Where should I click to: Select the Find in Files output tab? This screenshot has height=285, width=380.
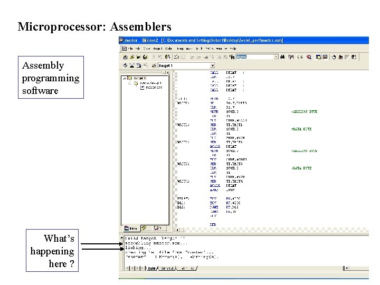pos(187,268)
